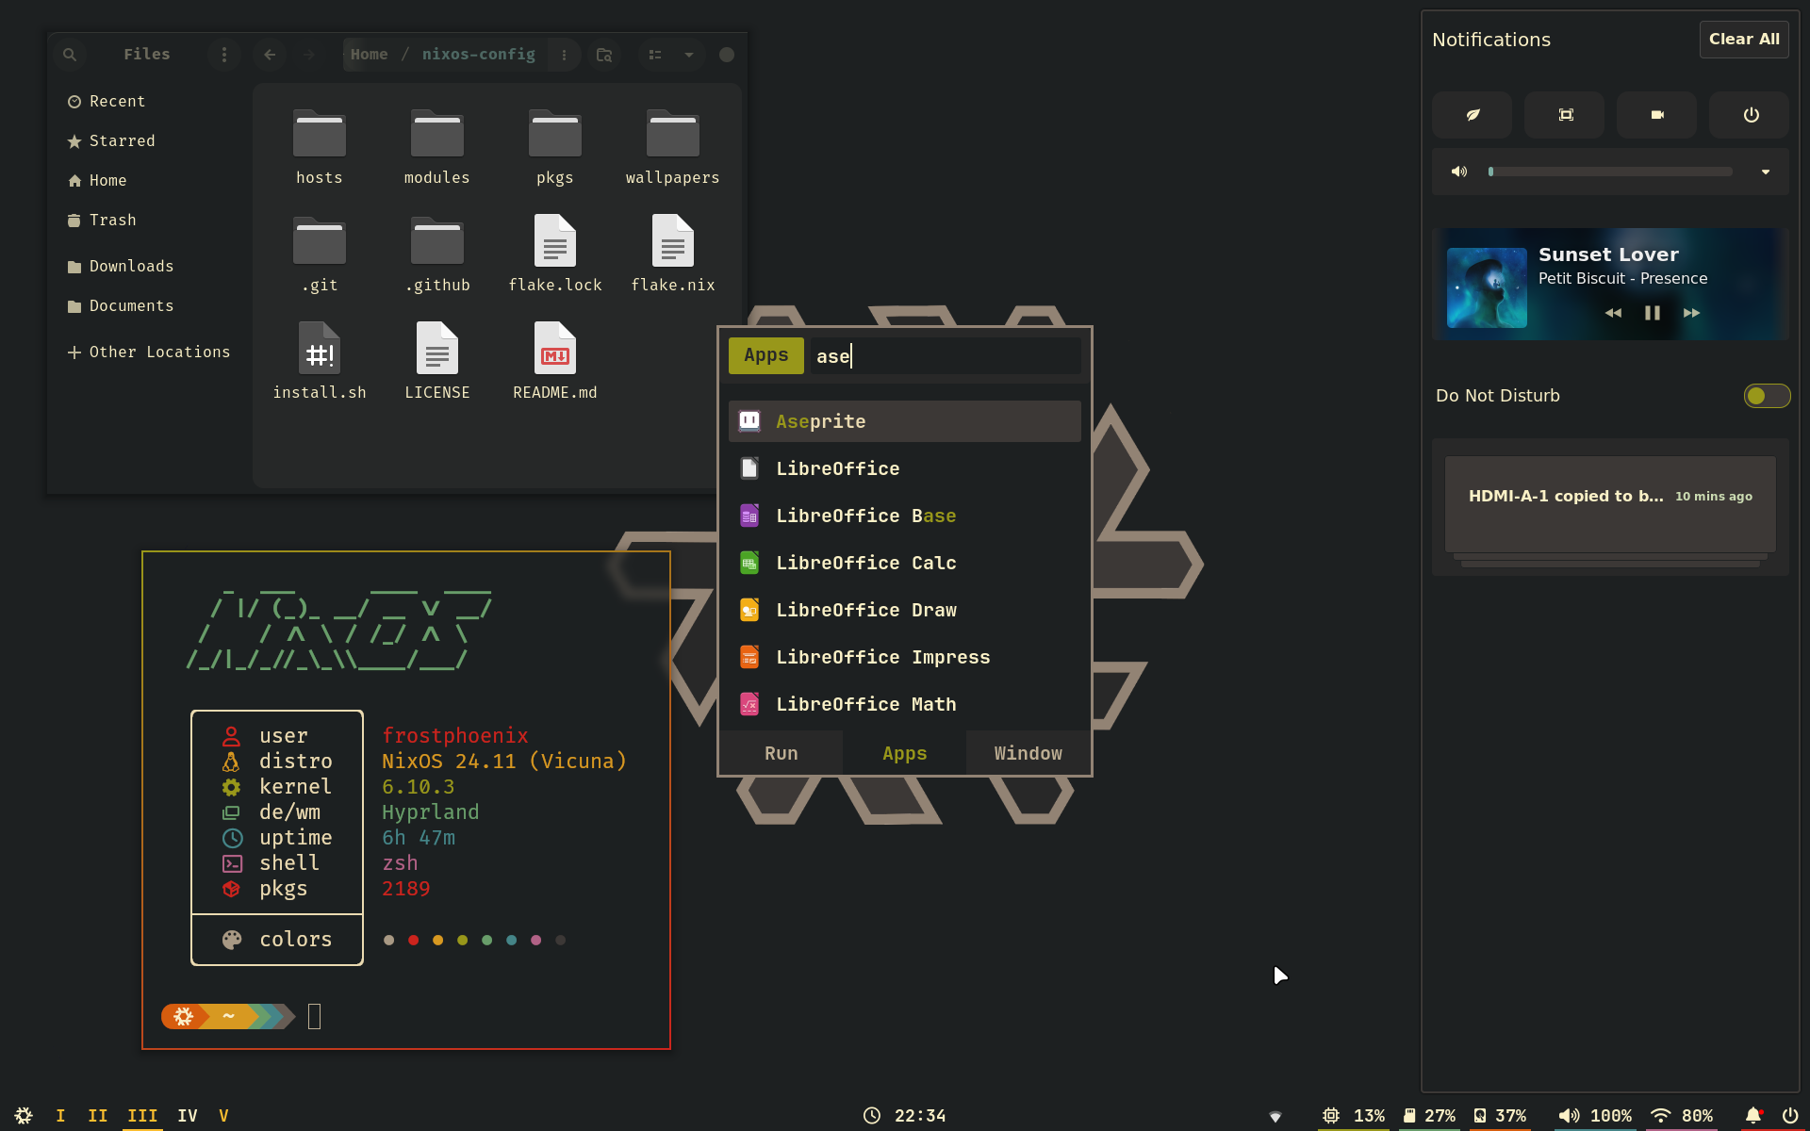Switch to the Run tab in launcher
Viewport: 1810px width, 1131px height.
[781, 753]
